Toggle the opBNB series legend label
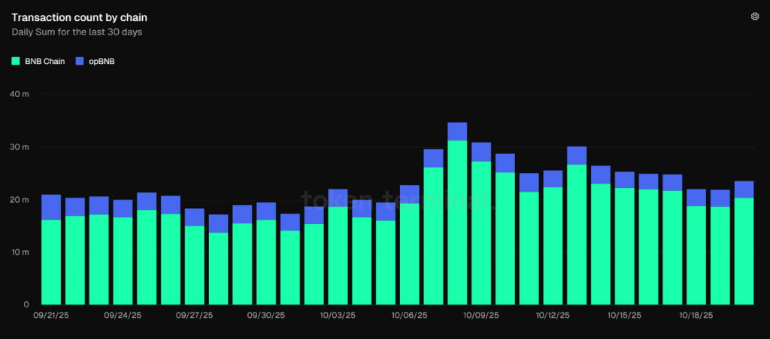This screenshot has height=339, width=770. [x=102, y=61]
